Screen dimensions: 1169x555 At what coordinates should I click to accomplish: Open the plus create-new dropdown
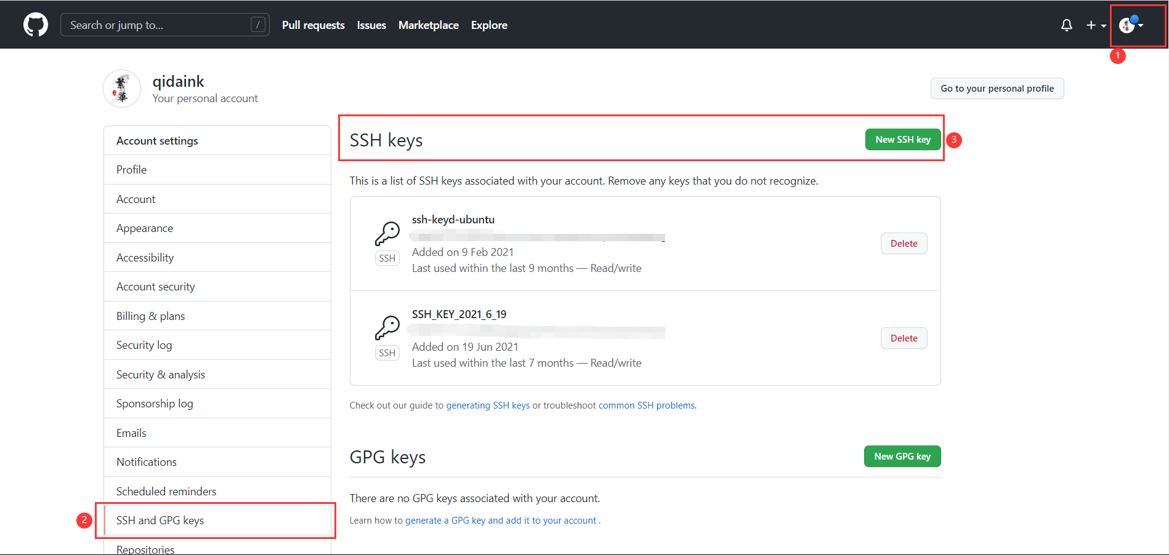pyautogui.click(x=1096, y=25)
